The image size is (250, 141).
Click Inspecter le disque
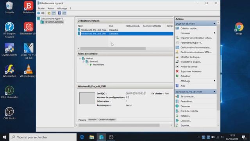191,62
